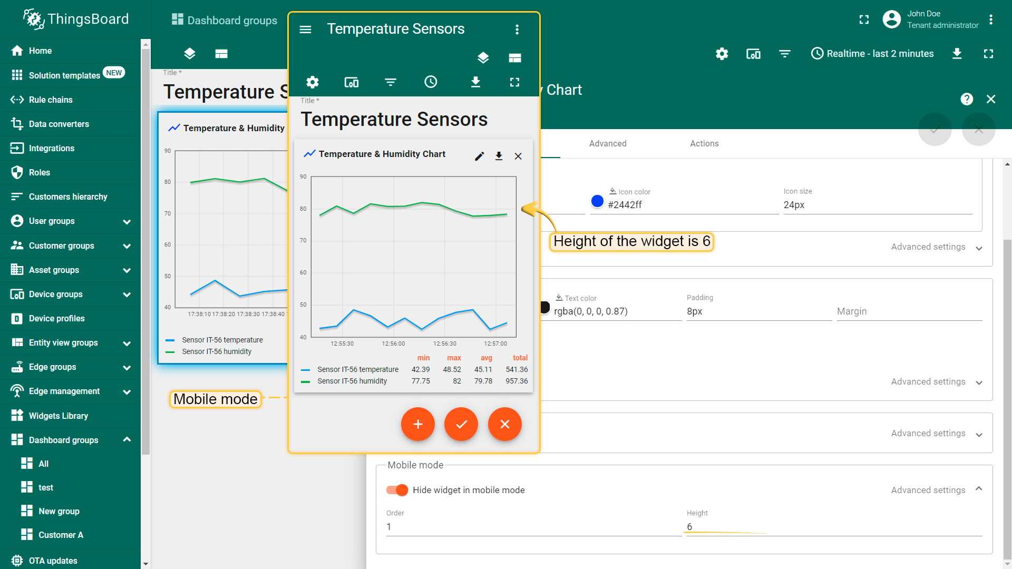The image size is (1012, 569).
Task: Click John Doe profile avatar
Action: [892, 19]
